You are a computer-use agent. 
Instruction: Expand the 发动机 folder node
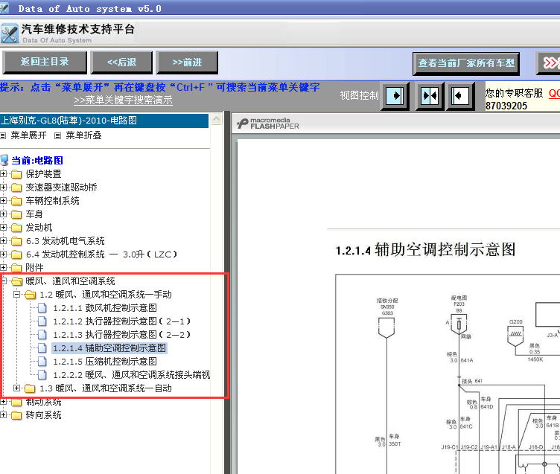(3, 228)
